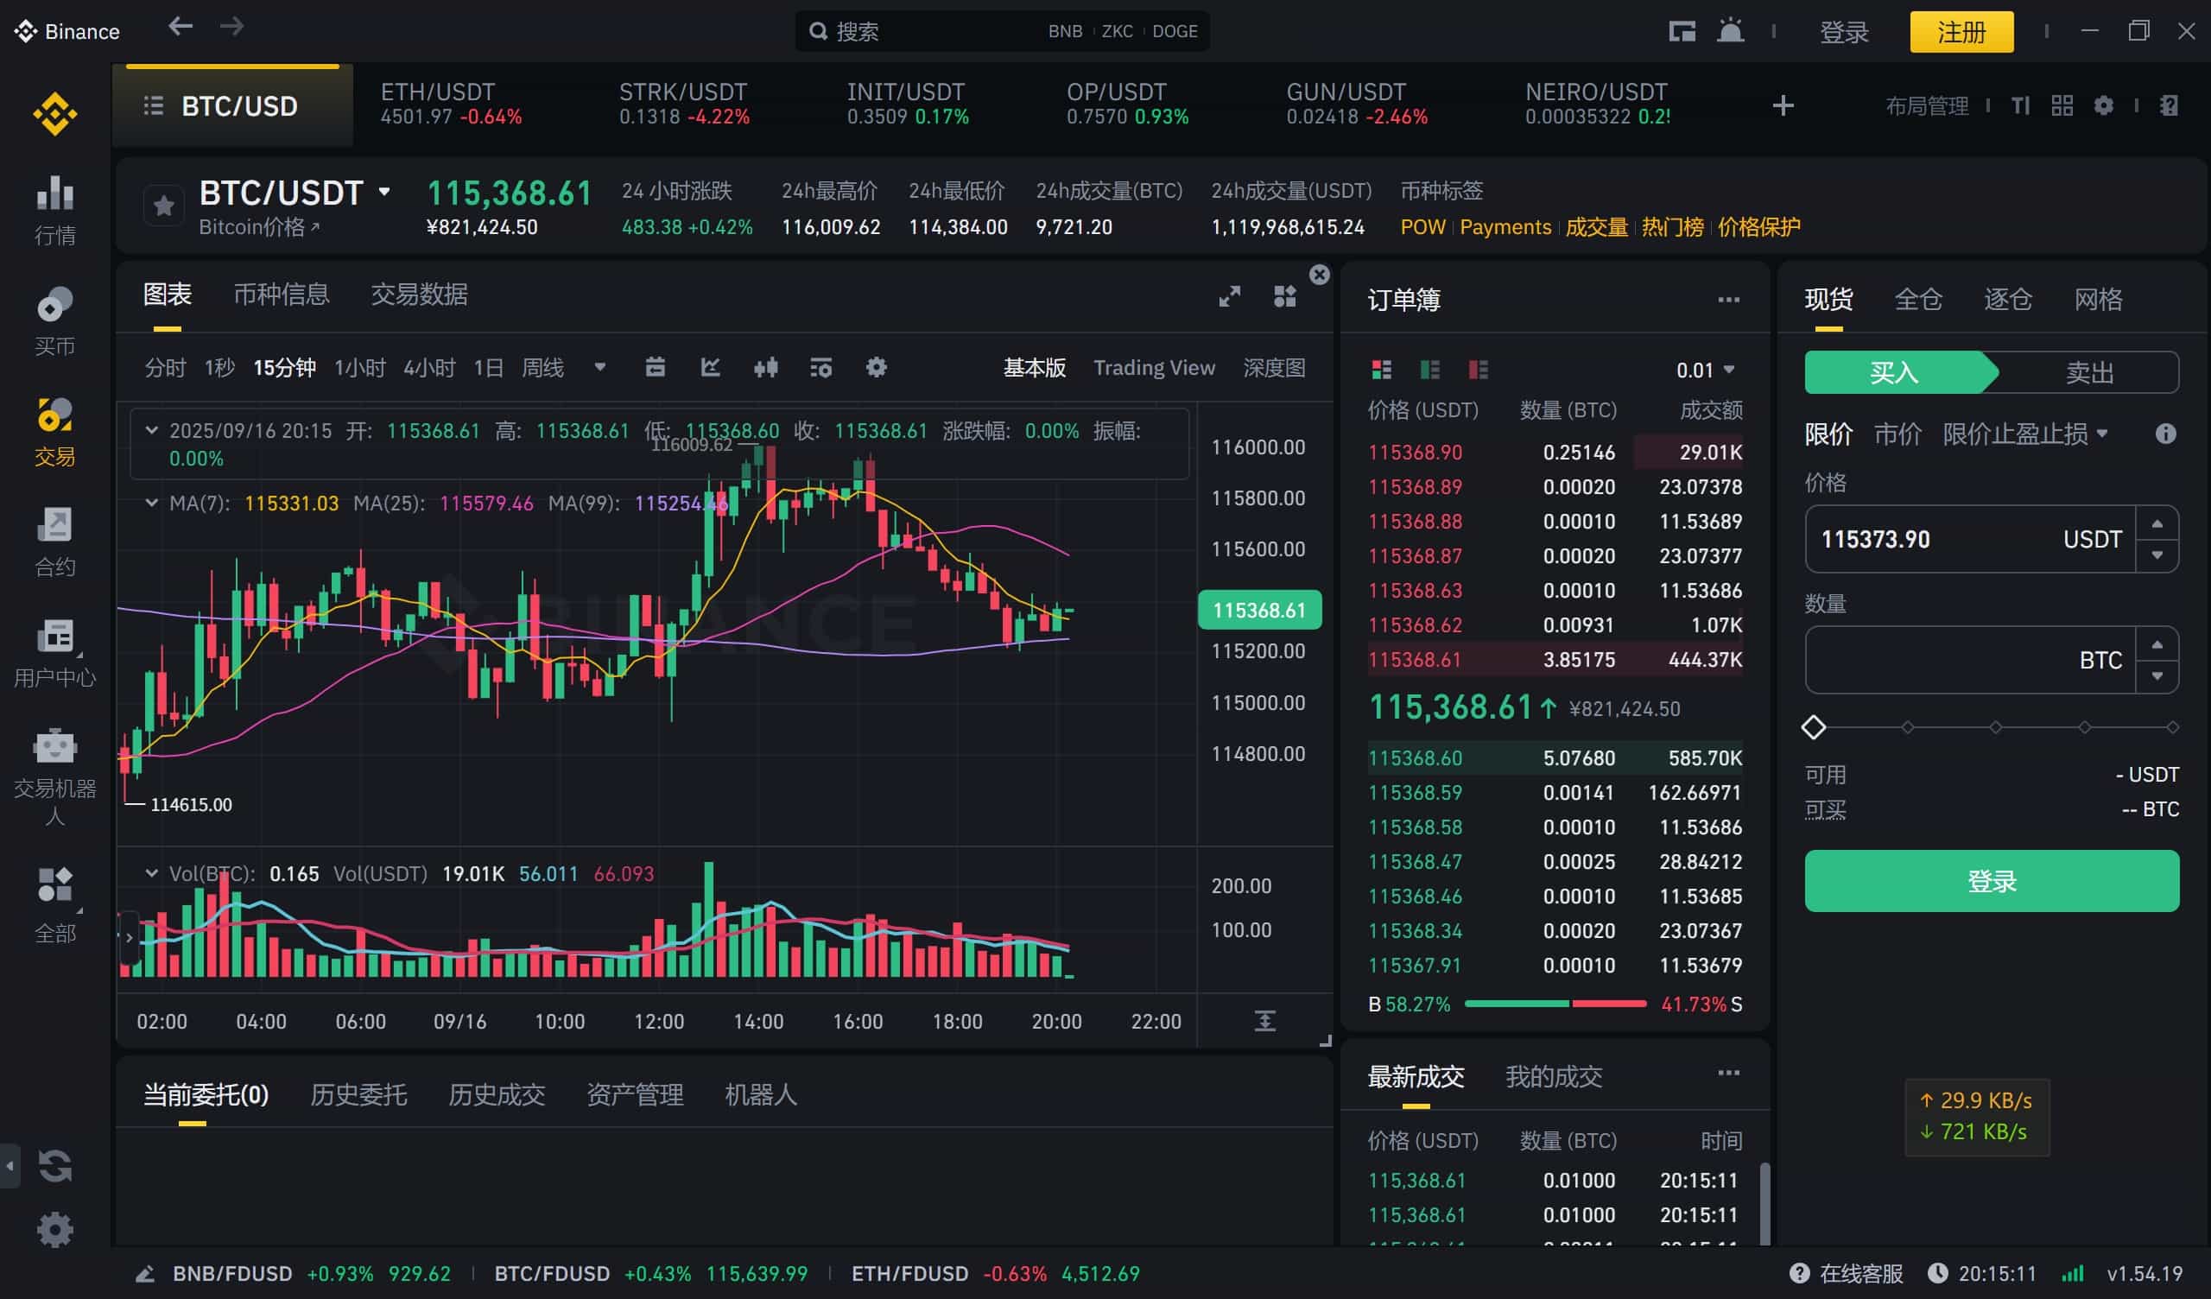The image size is (2211, 1299).
Task: Click the yellow 注册 register button
Action: 1961,33
